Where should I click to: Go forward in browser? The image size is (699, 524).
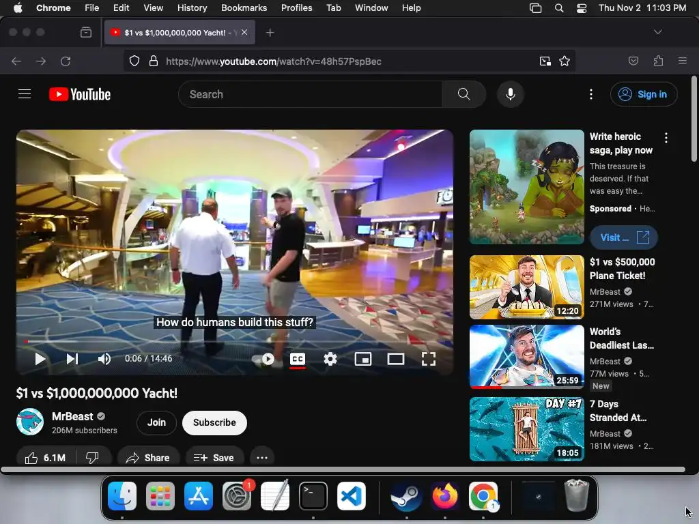click(41, 61)
